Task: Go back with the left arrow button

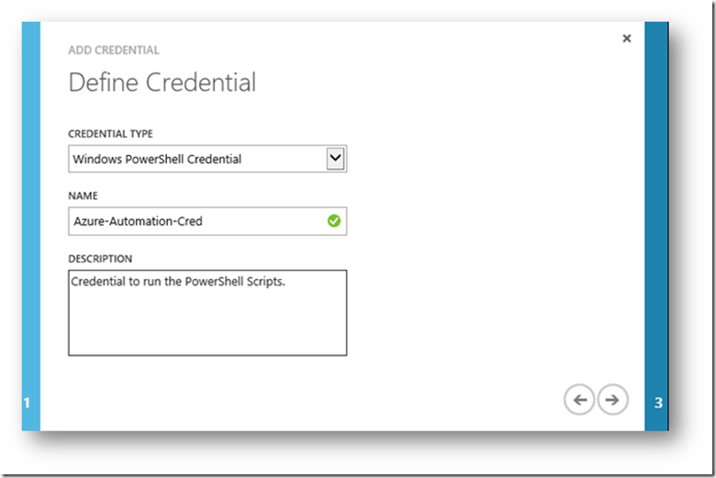Action: 579,399
